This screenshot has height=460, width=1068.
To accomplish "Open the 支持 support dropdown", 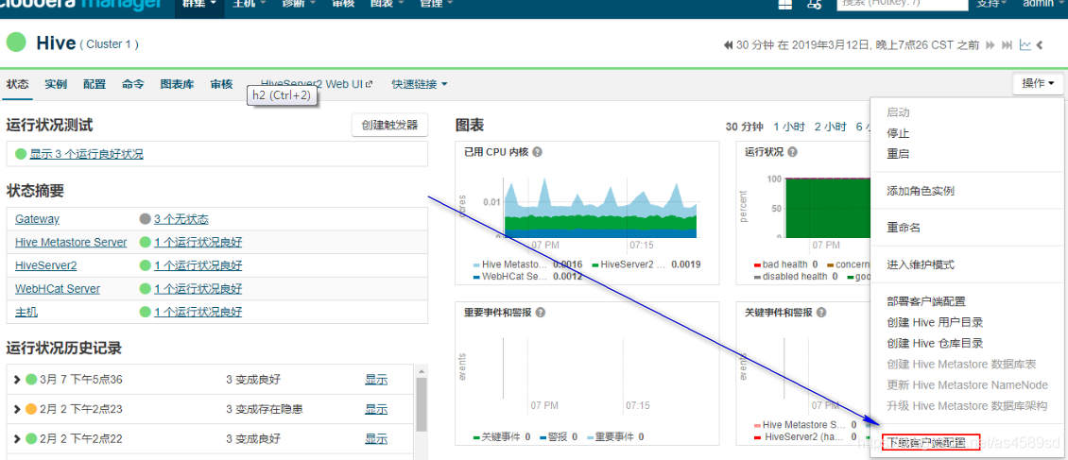I will point(991,4).
